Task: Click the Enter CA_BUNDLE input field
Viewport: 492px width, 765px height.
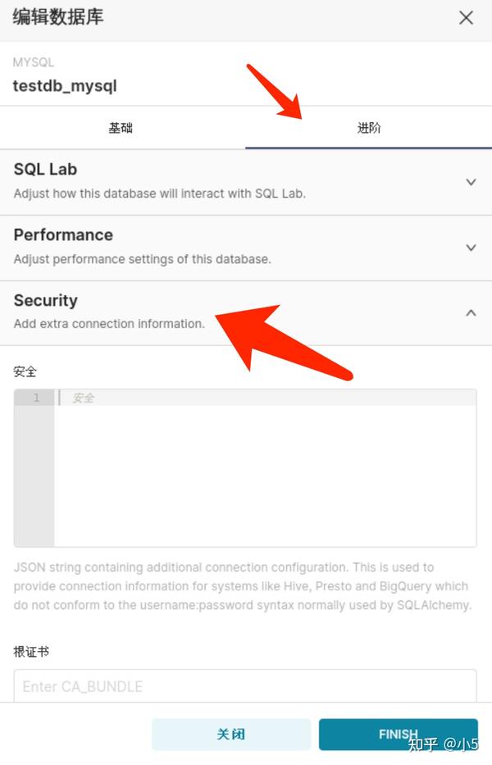Action: click(245, 686)
